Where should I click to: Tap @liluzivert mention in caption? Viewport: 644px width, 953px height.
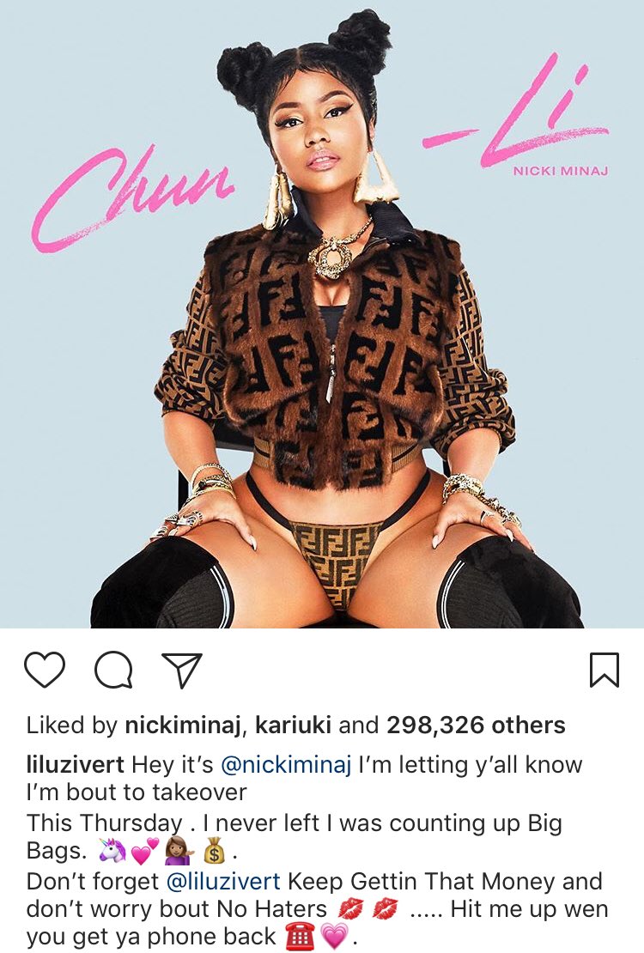pyautogui.click(x=222, y=881)
